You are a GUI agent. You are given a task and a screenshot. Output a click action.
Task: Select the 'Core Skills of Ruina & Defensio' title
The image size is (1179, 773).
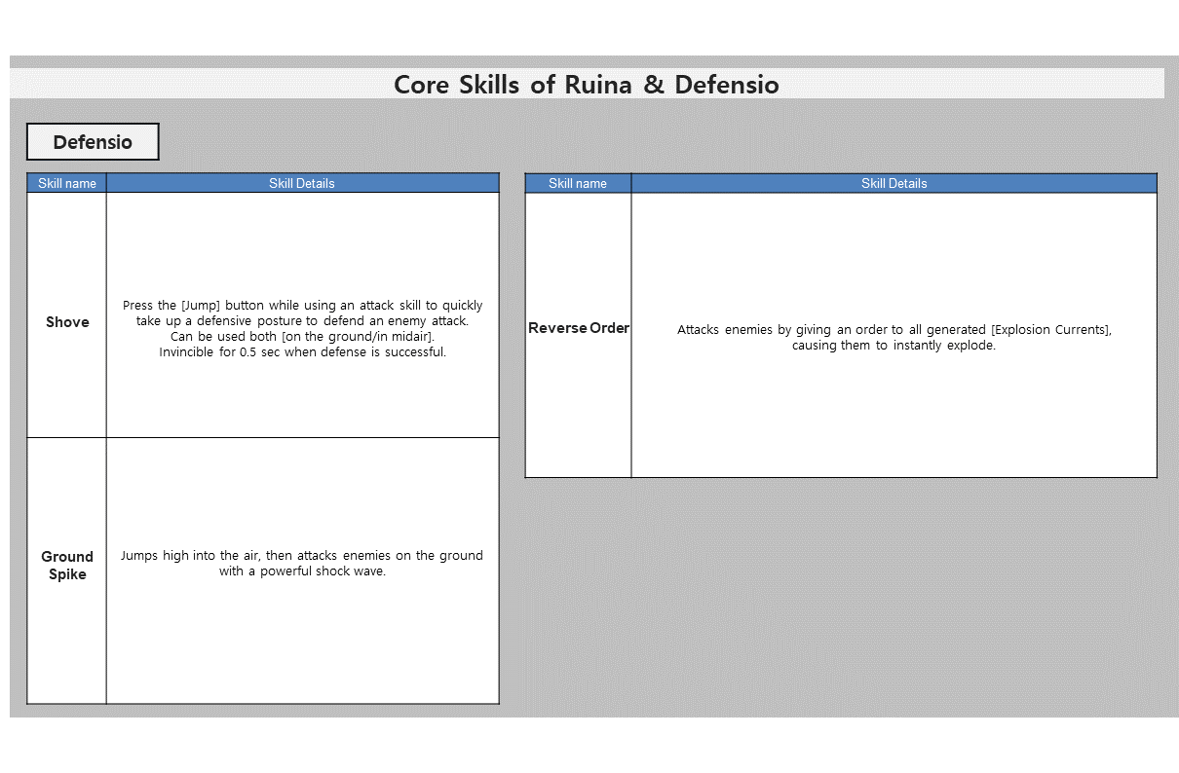[x=587, y=85]
